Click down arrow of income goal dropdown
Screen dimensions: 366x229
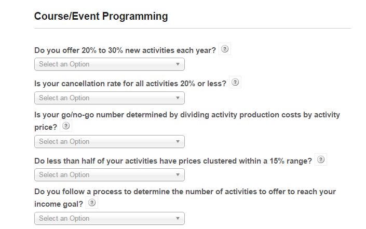(x=178, y=219)
